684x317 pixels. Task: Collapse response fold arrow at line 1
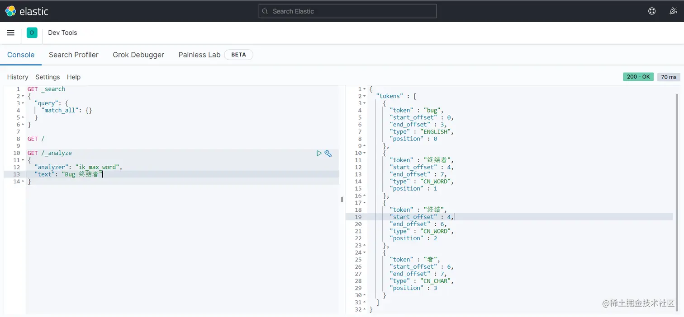pos(365,89)
